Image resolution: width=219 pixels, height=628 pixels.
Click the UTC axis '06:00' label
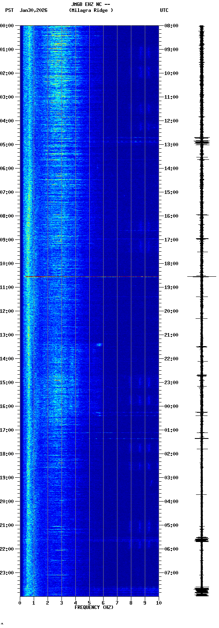(x=171, y=549)
